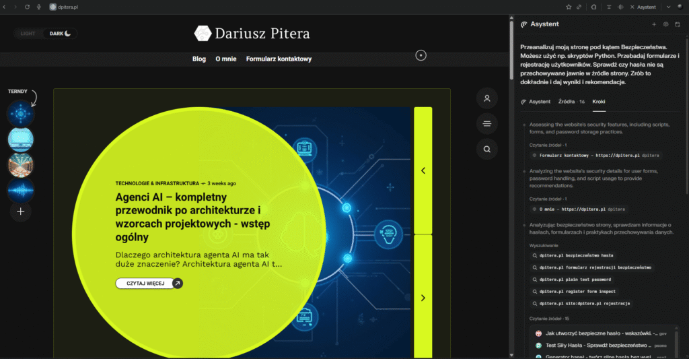Expand the browser toolbar dropdown chevron

click(669, 7)
